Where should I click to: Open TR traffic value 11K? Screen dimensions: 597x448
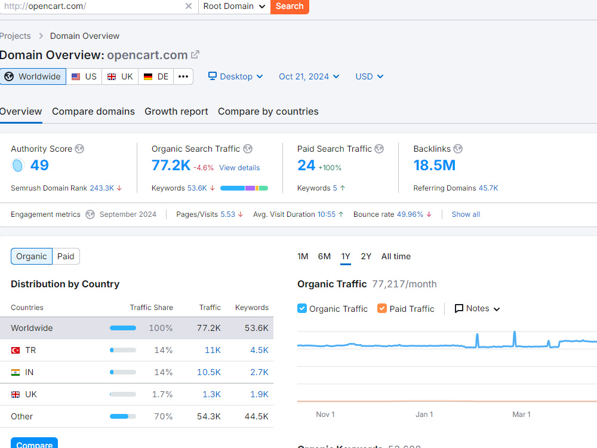(213, 350)
